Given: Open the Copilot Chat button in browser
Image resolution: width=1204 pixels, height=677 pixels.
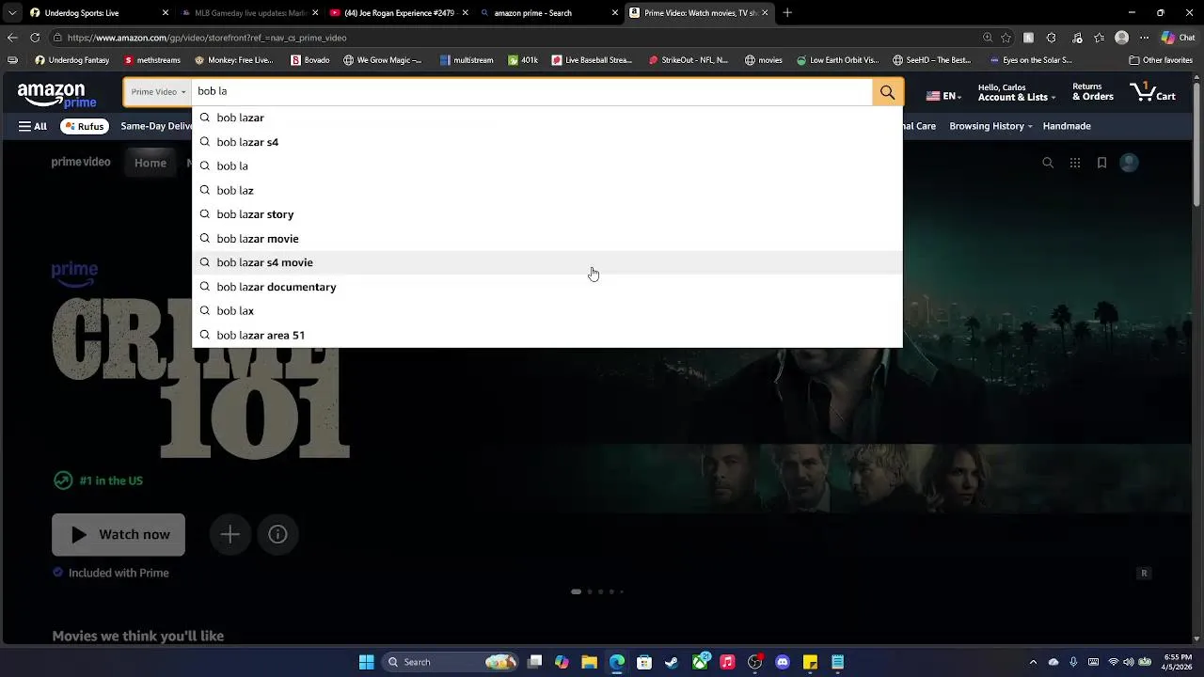Looking at the screenshot, I should (1180, 38).
